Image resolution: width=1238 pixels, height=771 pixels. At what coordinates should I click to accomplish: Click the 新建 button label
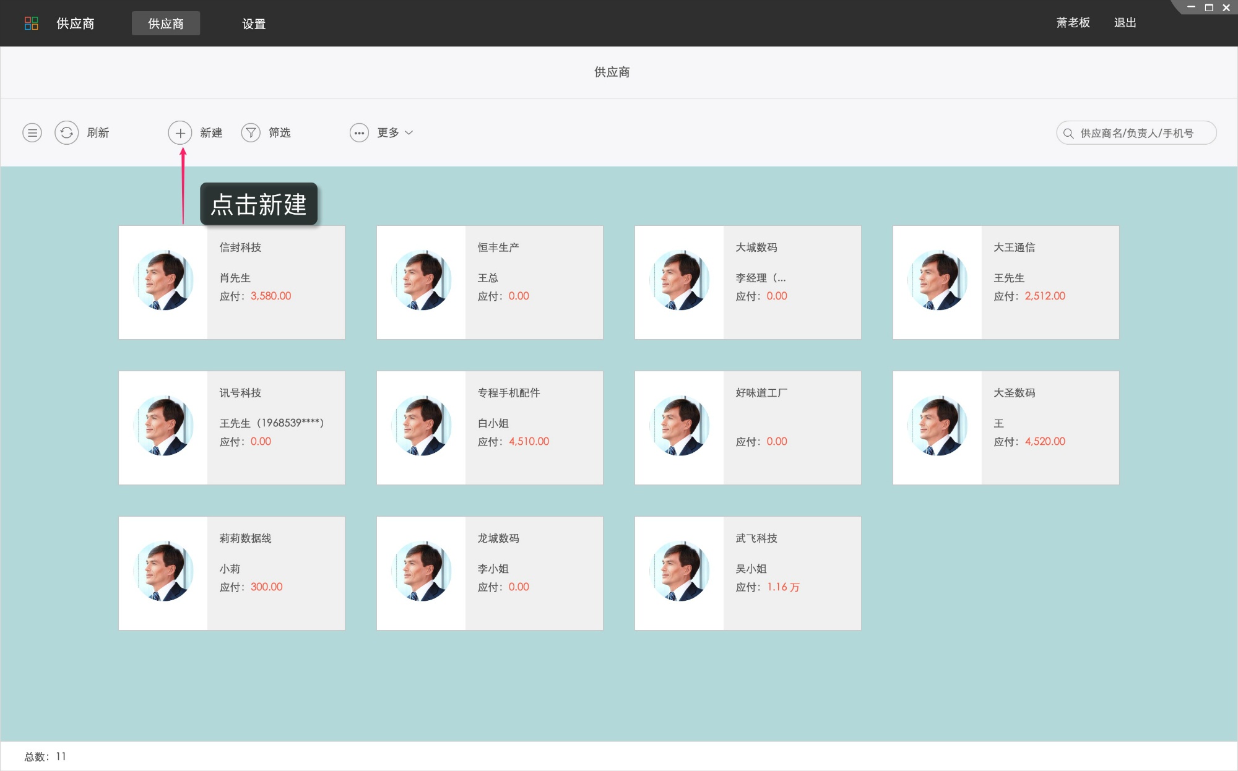pos(210,132)
